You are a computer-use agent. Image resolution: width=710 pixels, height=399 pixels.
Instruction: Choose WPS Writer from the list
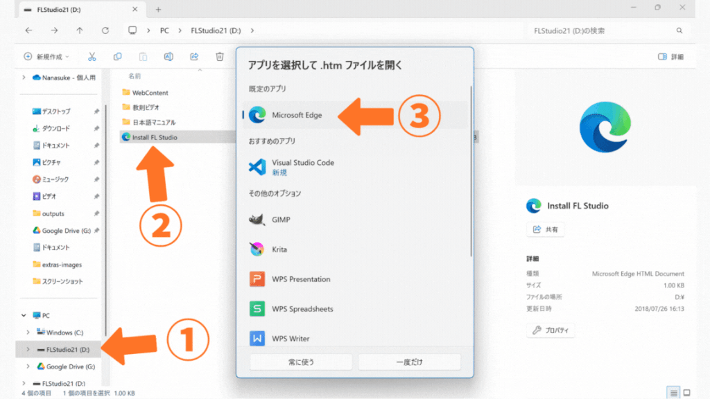[x=355, y=338]
